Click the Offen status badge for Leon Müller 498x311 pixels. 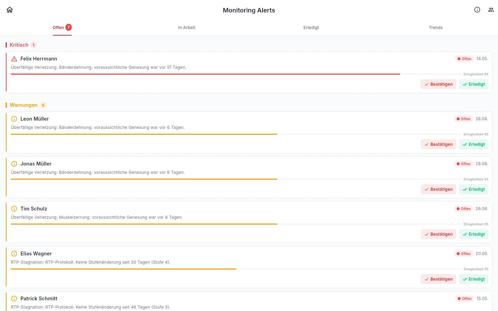(x=463, y=119)
